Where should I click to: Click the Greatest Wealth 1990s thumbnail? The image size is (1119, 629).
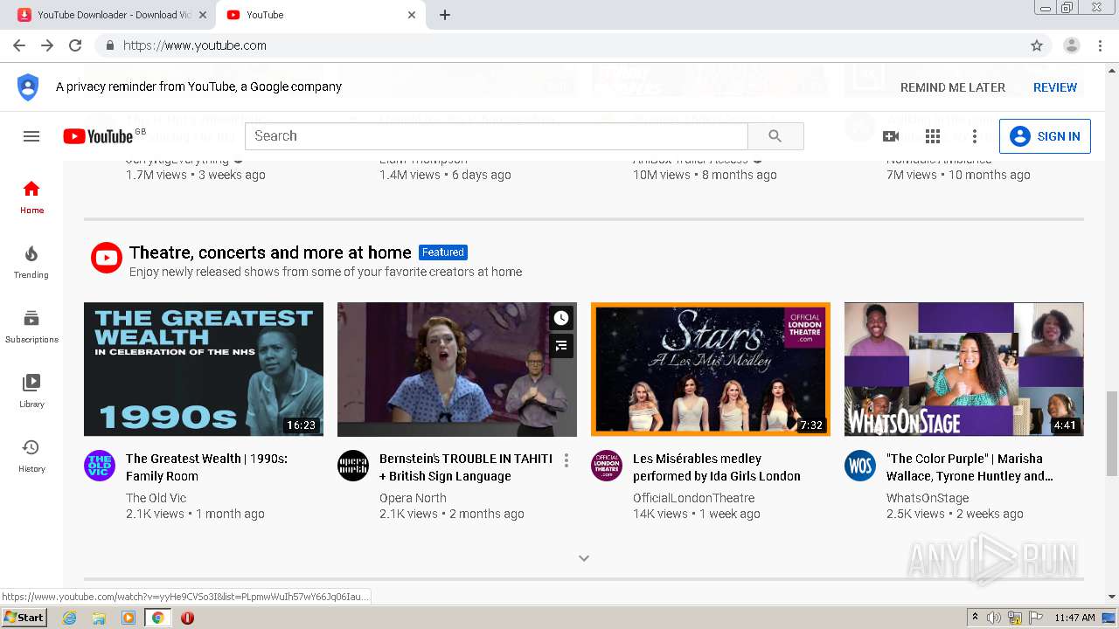coord(204,370)
